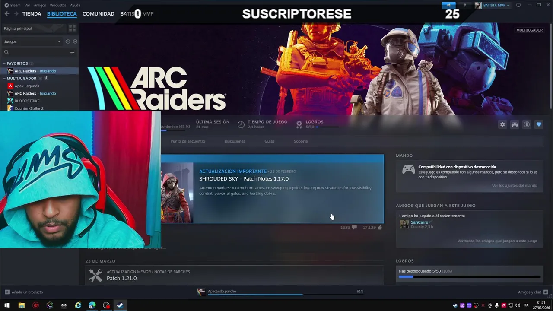553x311 pixels.
Task: Click the taskbar clock and date
Action: tap(541, 305)
